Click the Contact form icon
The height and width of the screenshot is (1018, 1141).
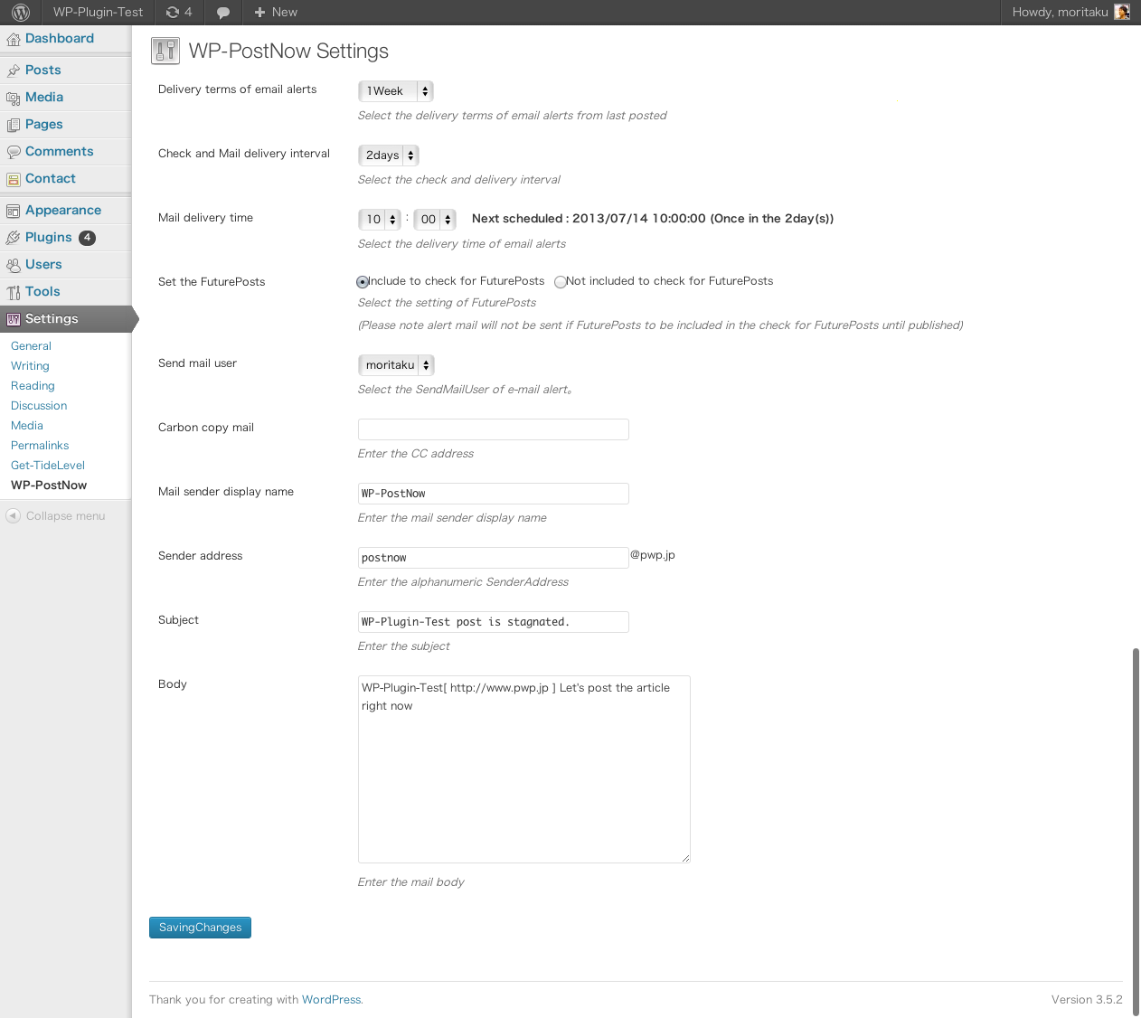click(13, 179)
